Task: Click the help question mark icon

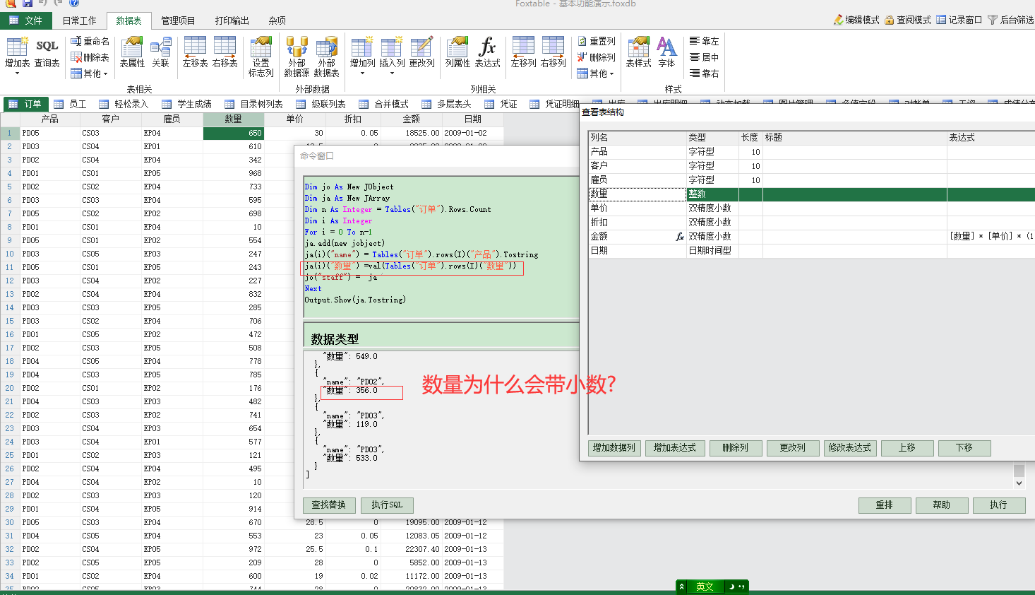Action: [x=74, y=3]
